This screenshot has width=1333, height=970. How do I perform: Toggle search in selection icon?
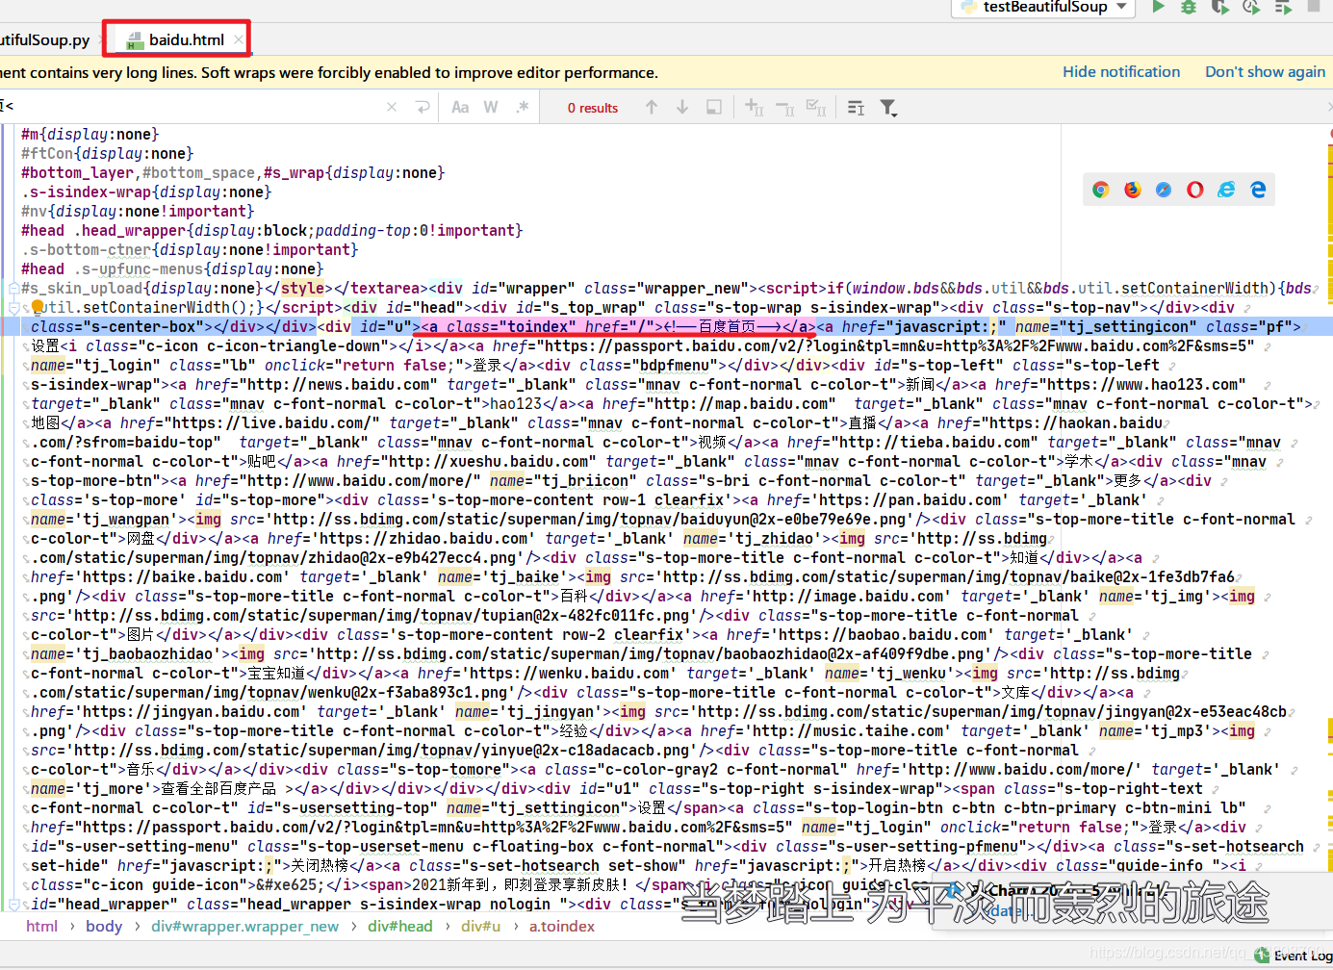tap(713, 107)
